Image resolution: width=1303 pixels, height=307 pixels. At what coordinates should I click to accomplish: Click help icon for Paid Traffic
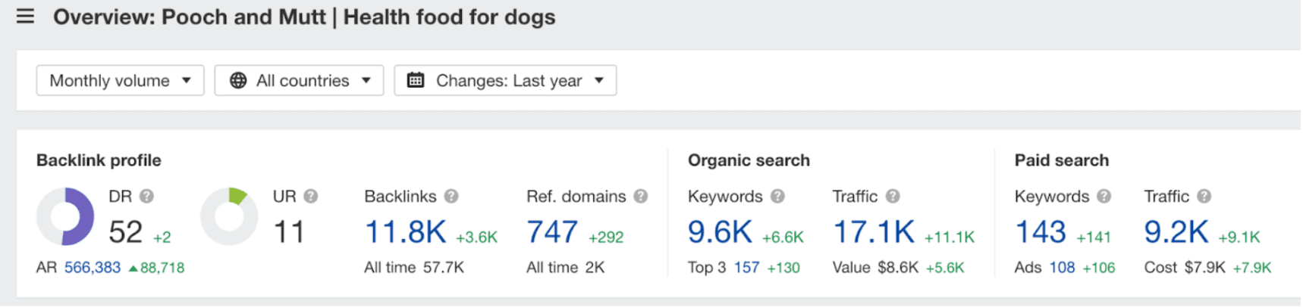pos(1204,197)
